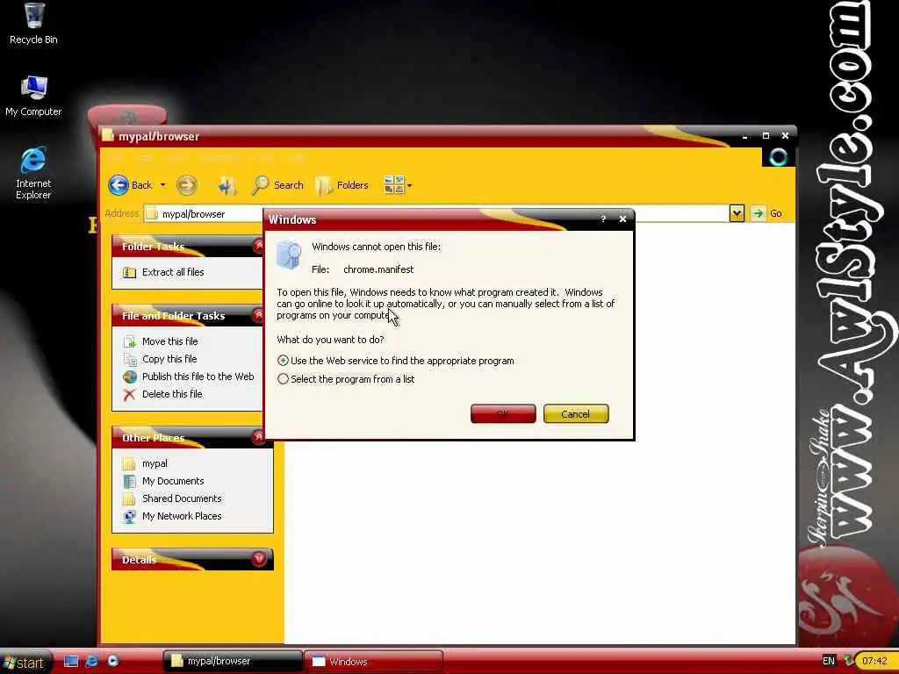Confirm with the red OK button
This screenshot has width=899, height=674.
pos(503,414)
